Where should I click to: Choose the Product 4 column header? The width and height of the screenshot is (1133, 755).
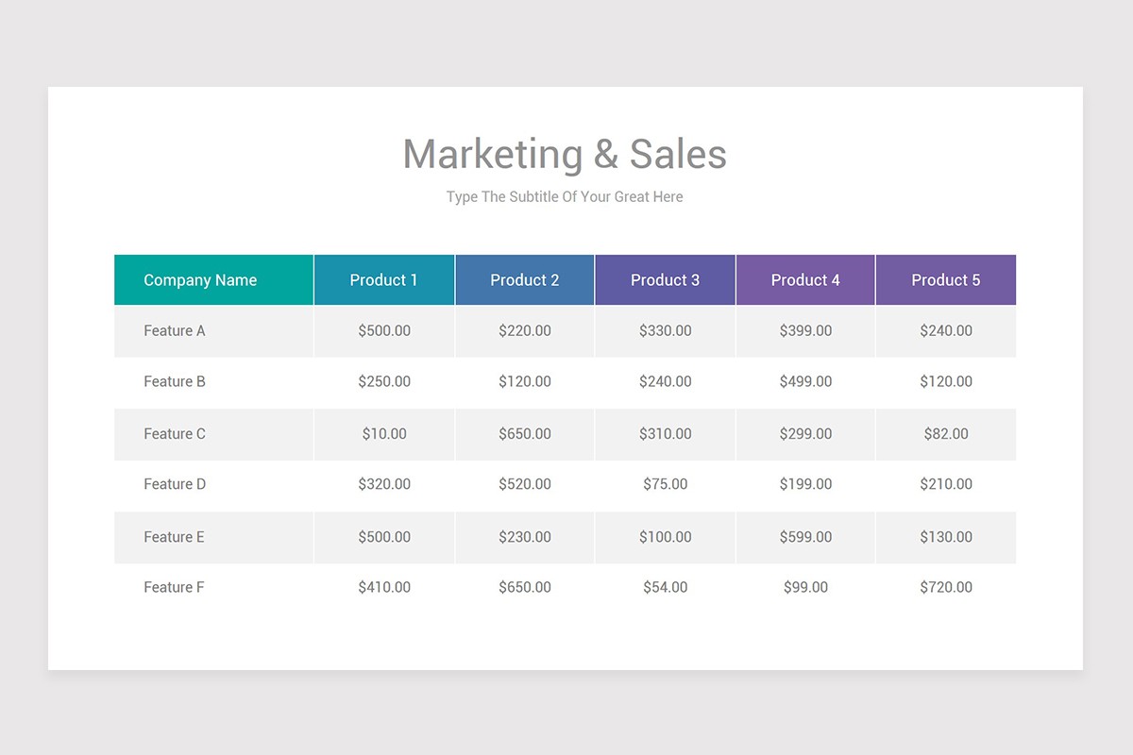click(805, 280)
